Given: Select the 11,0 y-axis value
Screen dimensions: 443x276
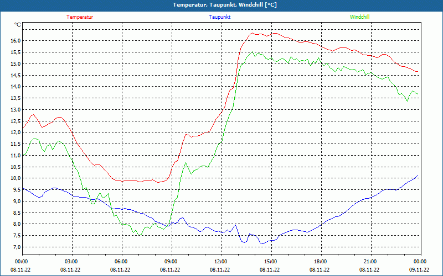Looking at the screenshot, I should click(x=16, y=156).
